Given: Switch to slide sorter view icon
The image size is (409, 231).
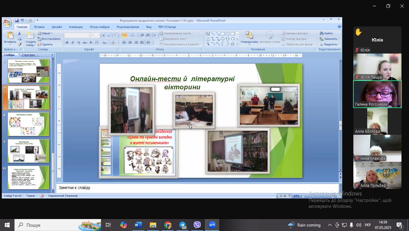Looking at the screenshot, I should point(285,196).
